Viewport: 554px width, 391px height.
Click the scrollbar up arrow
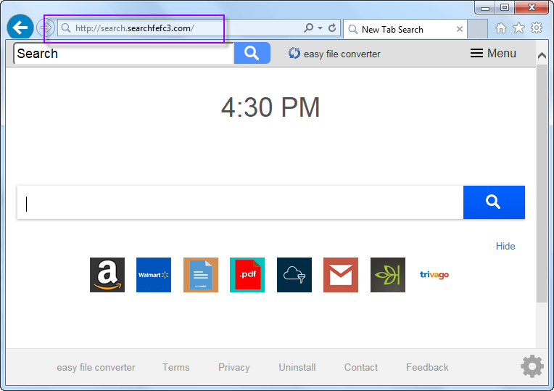pyautogui.click(x=542, y=55)
